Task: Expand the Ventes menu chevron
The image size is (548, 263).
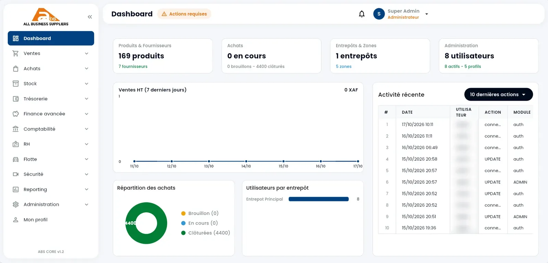Action: pos(87,53)
